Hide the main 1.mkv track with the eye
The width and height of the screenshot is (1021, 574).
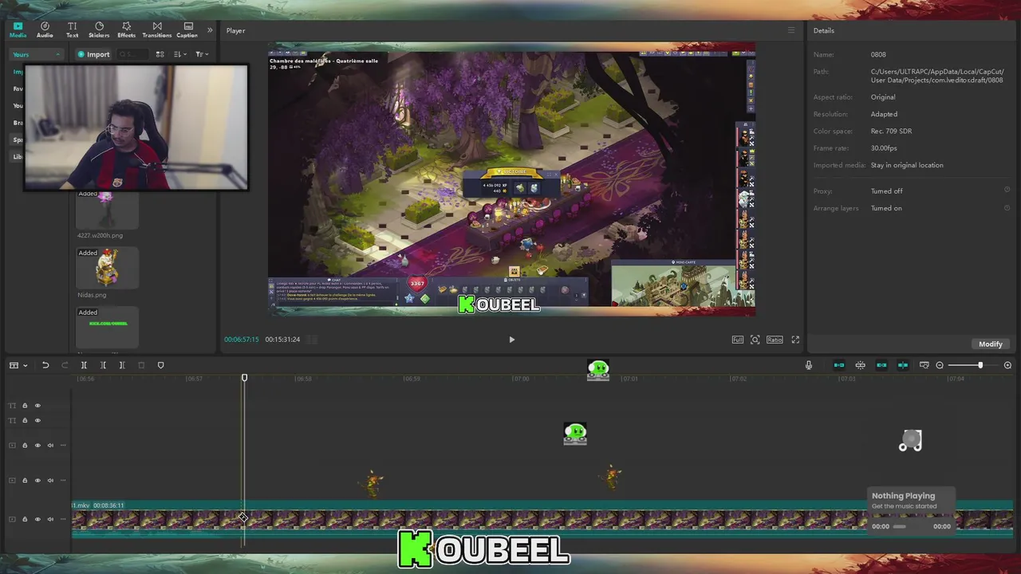[x=37, y=519]
